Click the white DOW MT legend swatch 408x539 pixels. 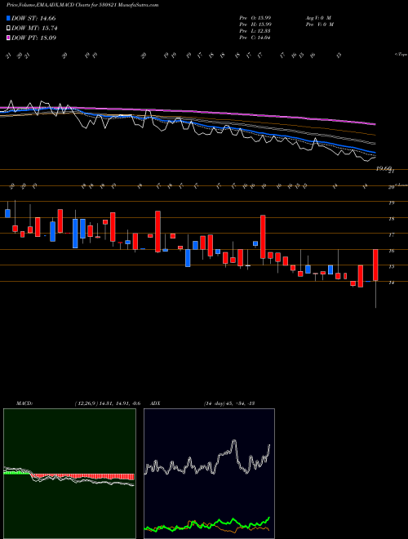(8, 29)
